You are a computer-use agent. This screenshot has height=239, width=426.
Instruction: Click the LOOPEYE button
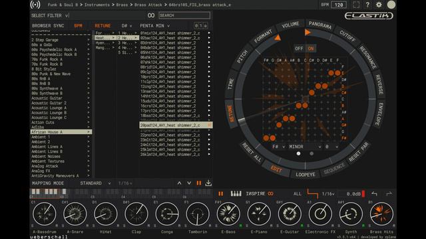pos(306,175)
